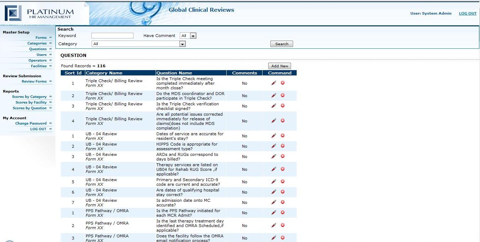This screenshot has height=242, width=480.
Task: Delete the PPS Pathway initiated question
Action: pyautogui.click(x=283, y=212)
